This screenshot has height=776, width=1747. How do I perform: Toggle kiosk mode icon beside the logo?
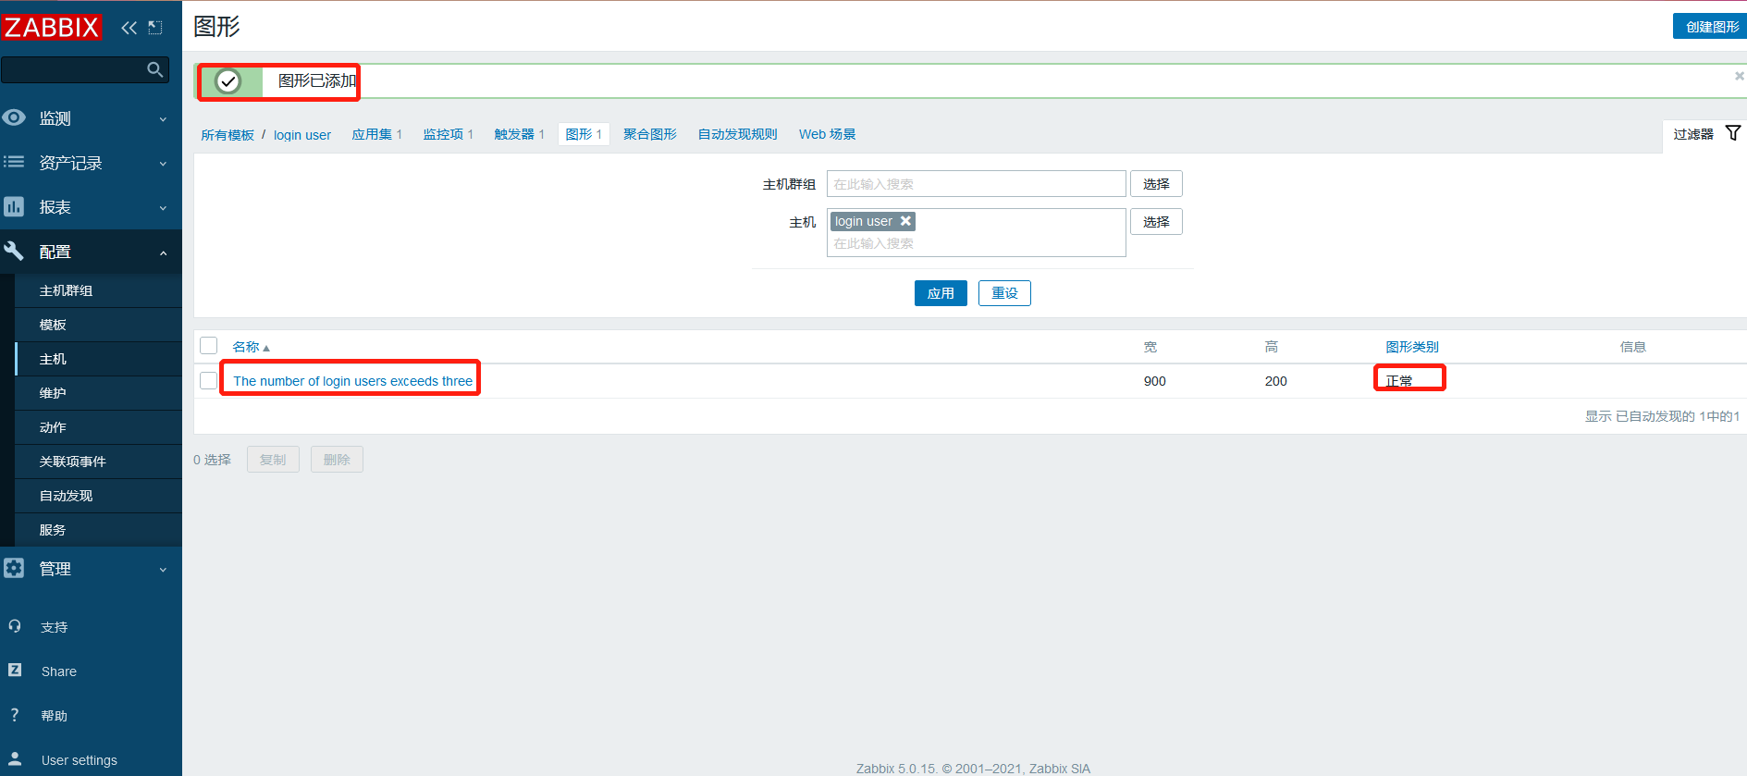[x=155, y=28]
